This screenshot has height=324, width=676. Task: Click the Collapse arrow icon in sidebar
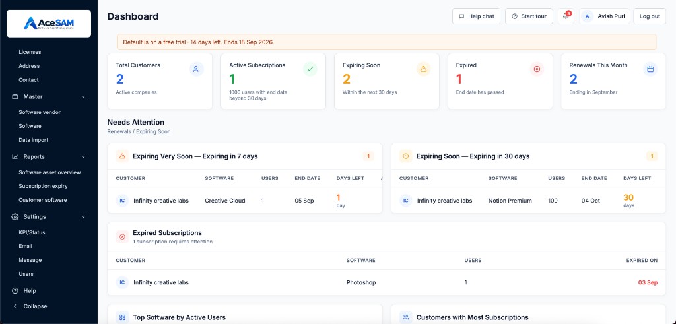[15, 306]
